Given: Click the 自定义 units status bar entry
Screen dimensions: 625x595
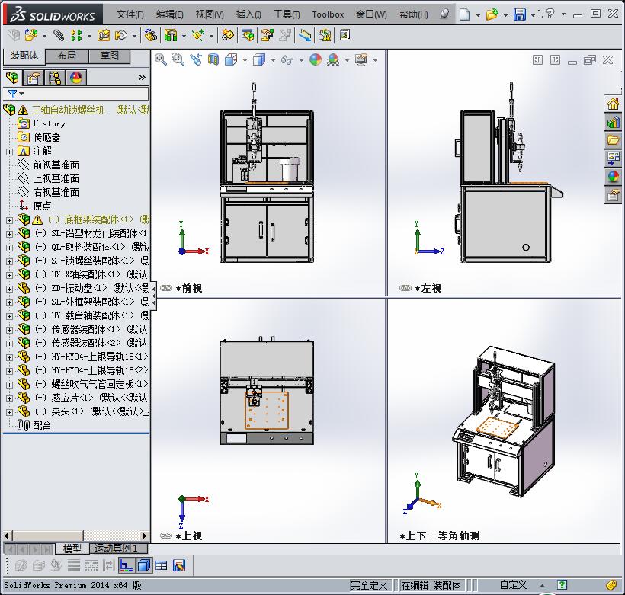Looking at the screenshot, I should point(513,585).
